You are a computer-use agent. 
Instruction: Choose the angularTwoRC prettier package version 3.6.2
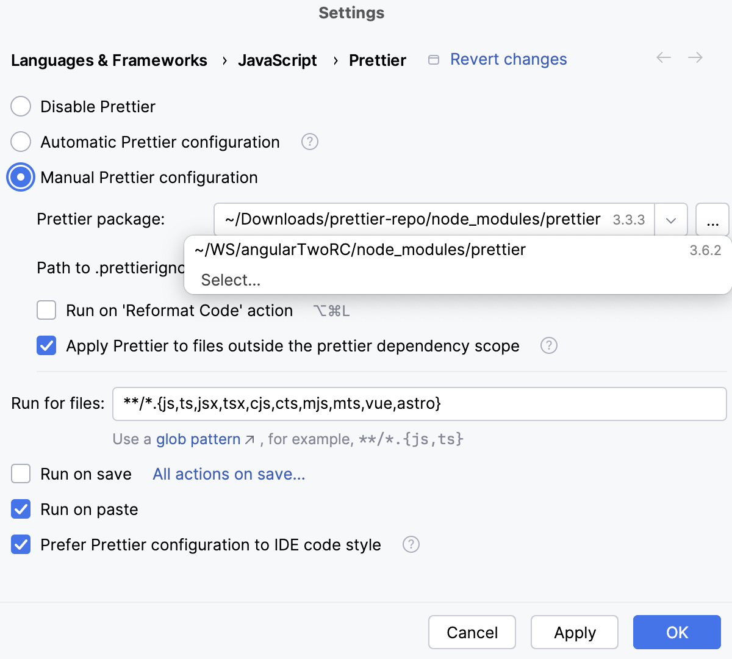click(x=359, y=249)
